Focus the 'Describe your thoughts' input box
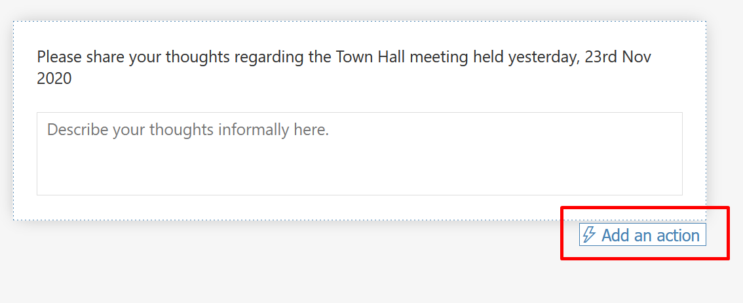This screenshot has height=303, width=743. [360, 153]
